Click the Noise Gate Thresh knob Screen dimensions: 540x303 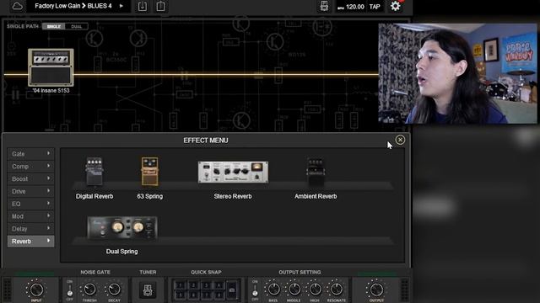(89, 290)
